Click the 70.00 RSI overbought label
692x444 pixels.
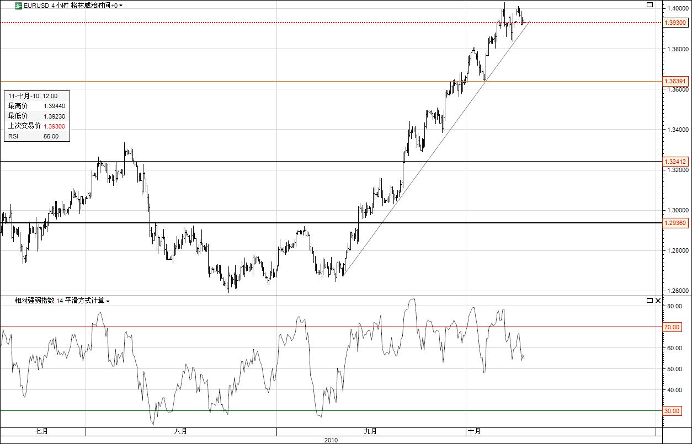[x=672, y=327]
